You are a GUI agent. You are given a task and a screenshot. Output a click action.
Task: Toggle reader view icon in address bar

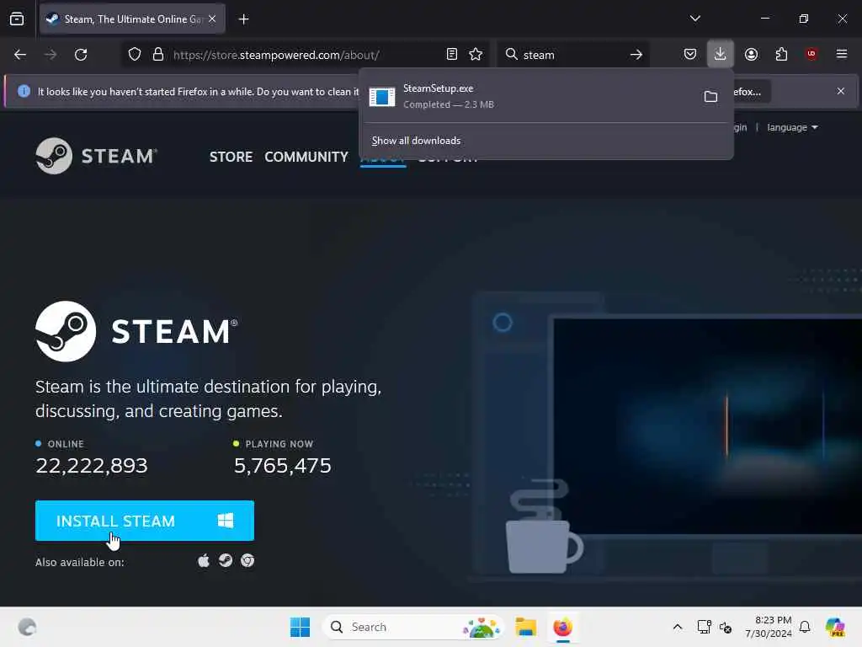(x=452, y=54)
